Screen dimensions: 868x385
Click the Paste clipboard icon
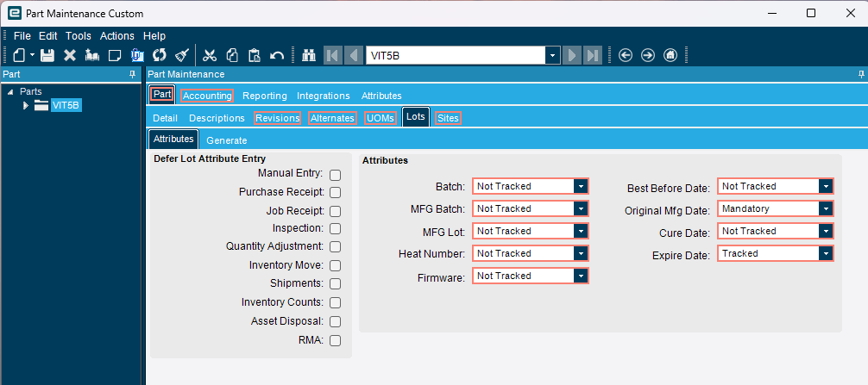[254, 55]
